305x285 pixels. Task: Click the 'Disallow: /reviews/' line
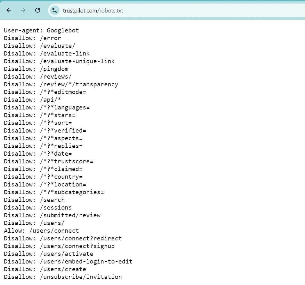pyautogui.click(x=38, y=77)
